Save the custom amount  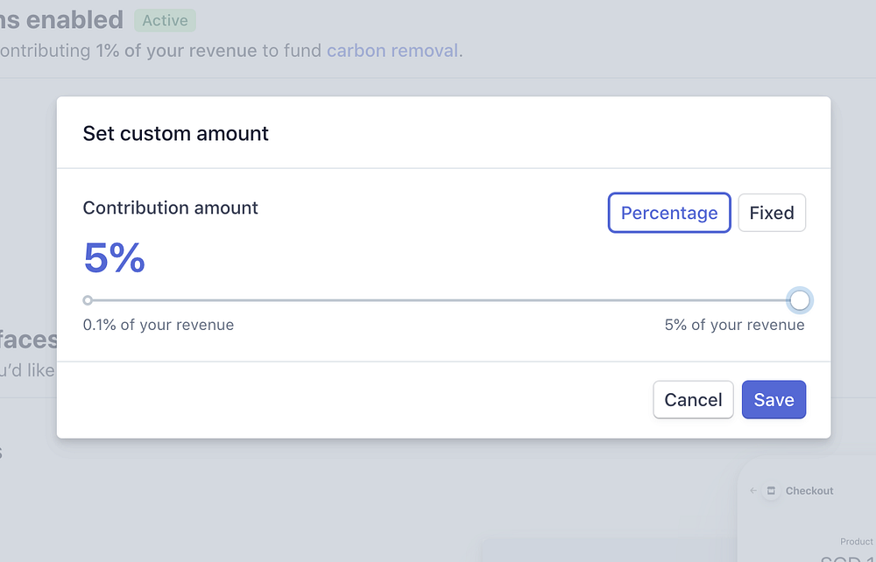coord(774,400)
